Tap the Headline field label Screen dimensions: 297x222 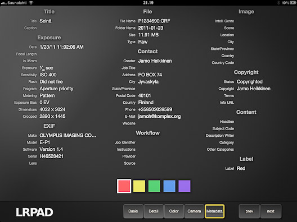point(227,122)
